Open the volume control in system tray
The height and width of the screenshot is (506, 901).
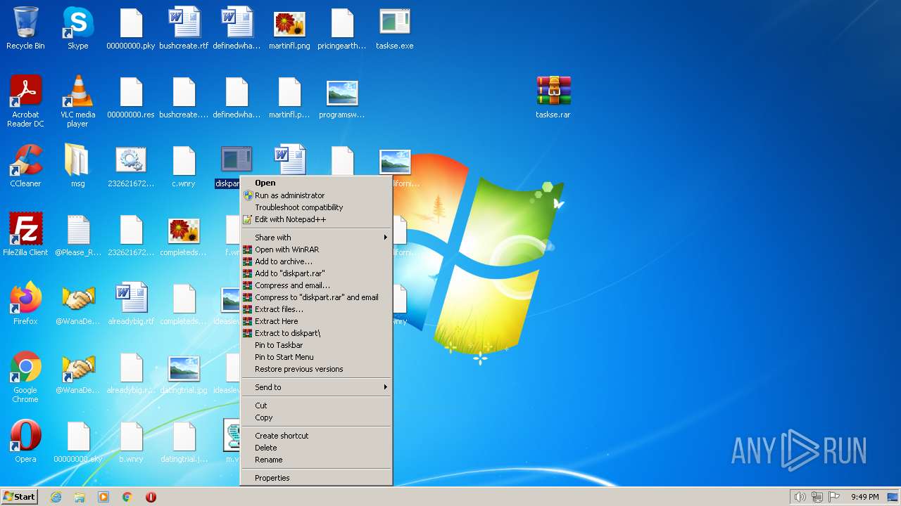(800, 497)
